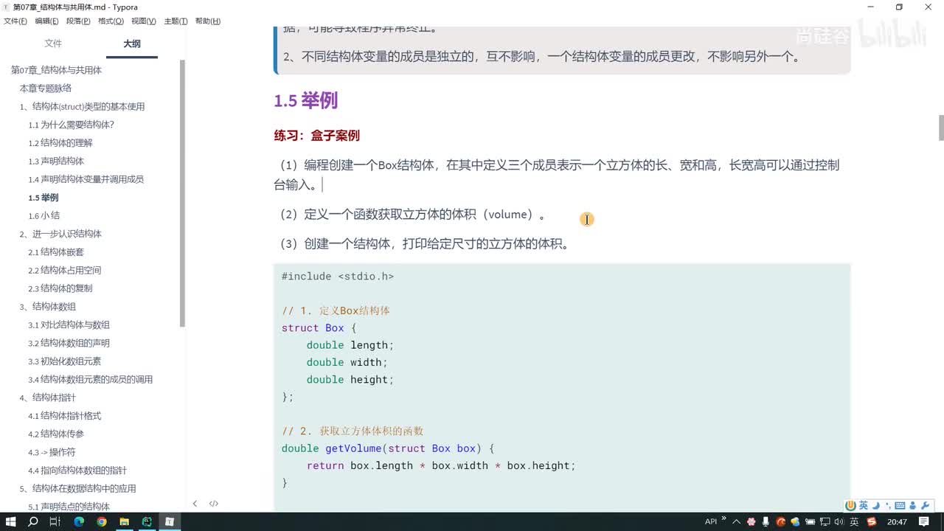Go to outline item 4.2 结构体传参
Viewport: 944px width, 531px height.
56,434
